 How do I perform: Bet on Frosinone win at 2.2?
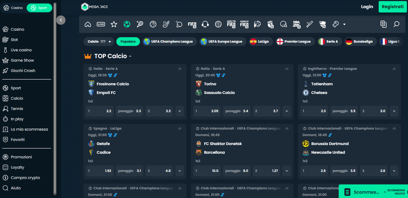[x=100, y=111]
